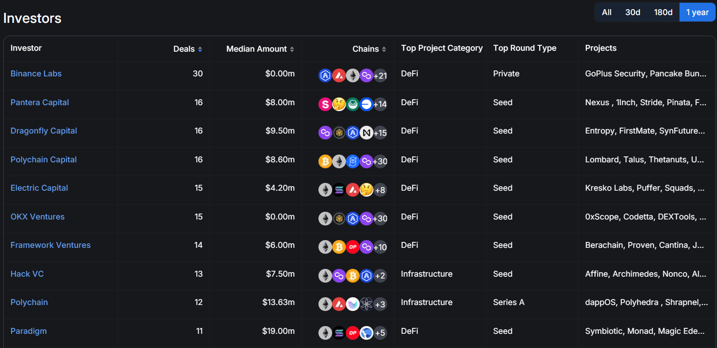Viewport: 717px width, 348px height.
Task: Click the Solana icon in Electric Capital row
Action: tap(339, 190)
